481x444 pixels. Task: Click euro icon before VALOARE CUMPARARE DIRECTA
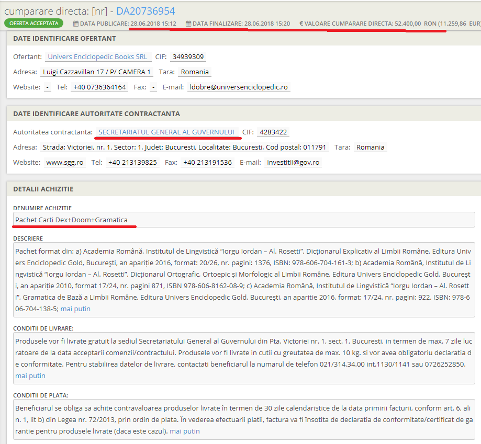click(301, 24)
